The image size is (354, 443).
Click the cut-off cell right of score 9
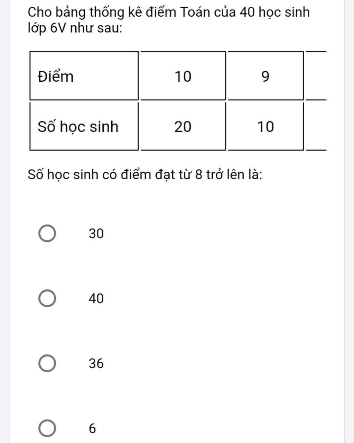[x=316, y=76]
